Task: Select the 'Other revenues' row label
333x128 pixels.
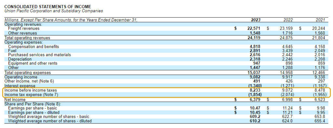Action: pos(22,33)
